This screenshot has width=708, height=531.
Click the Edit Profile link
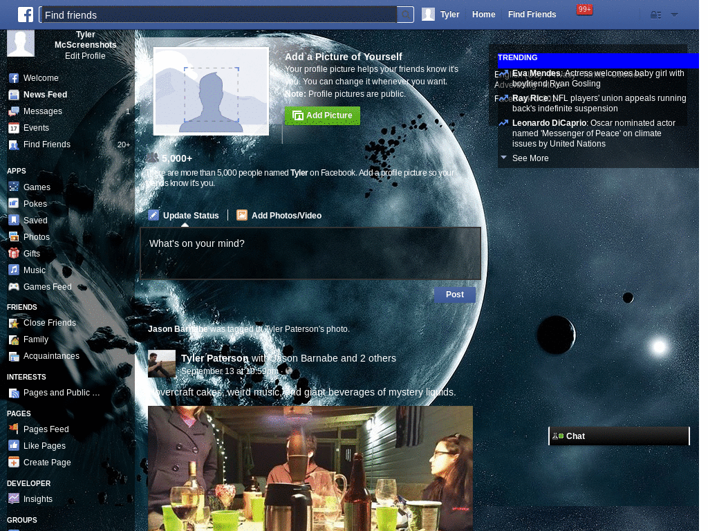point(85,56)
